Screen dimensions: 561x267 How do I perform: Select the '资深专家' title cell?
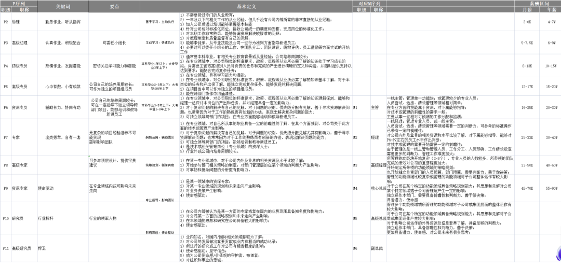pyautogui.click(x=24, y=188)
